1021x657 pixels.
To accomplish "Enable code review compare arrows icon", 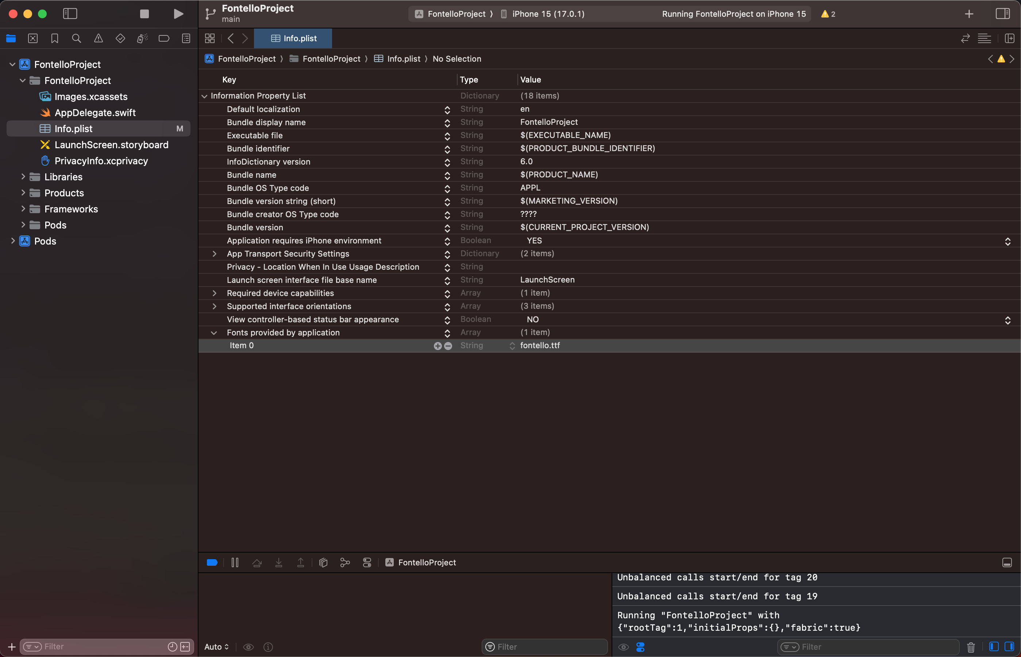I will tap(966, 38).
